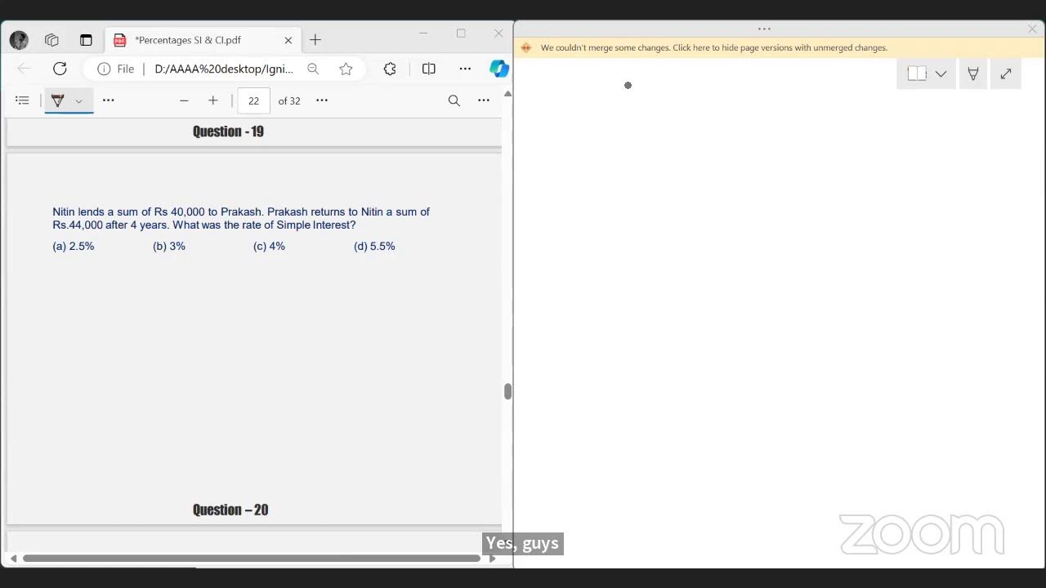1046x588 pixels.
Task: Zoom out of the PDF
Action: 184,100
